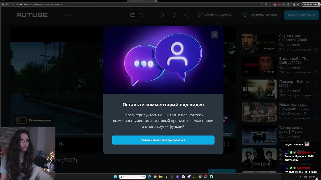Click the taskbar Поиск search box
This screenshot has width=321, height=180.
(132, 177)
